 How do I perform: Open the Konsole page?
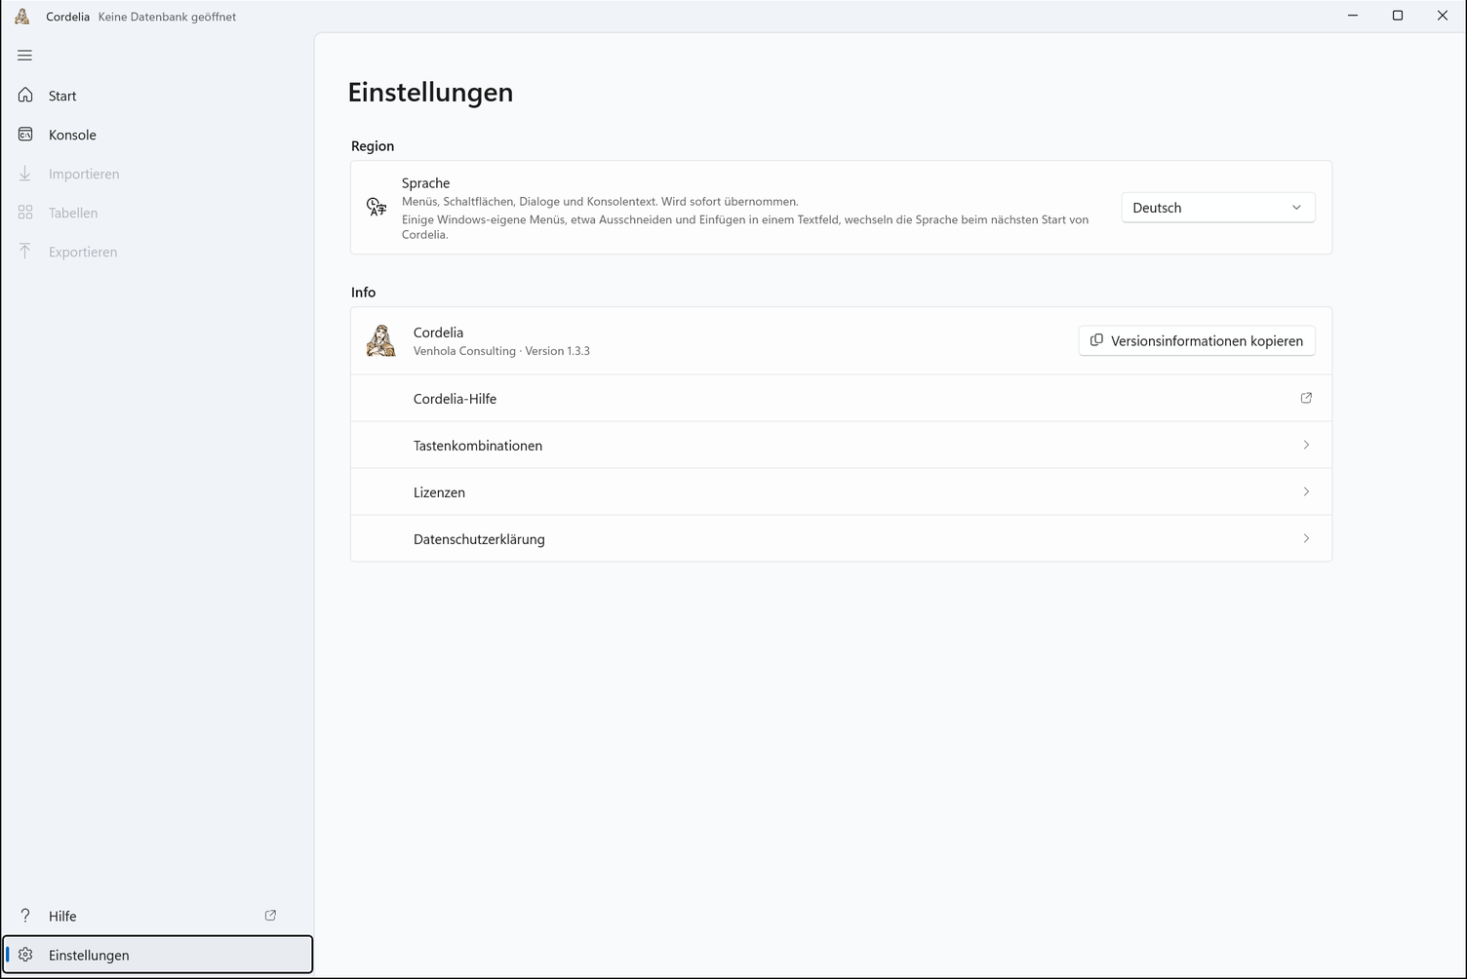(158, 135)
